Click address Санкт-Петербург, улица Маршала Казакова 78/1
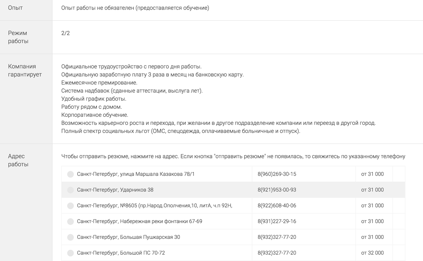 [136, 174]
